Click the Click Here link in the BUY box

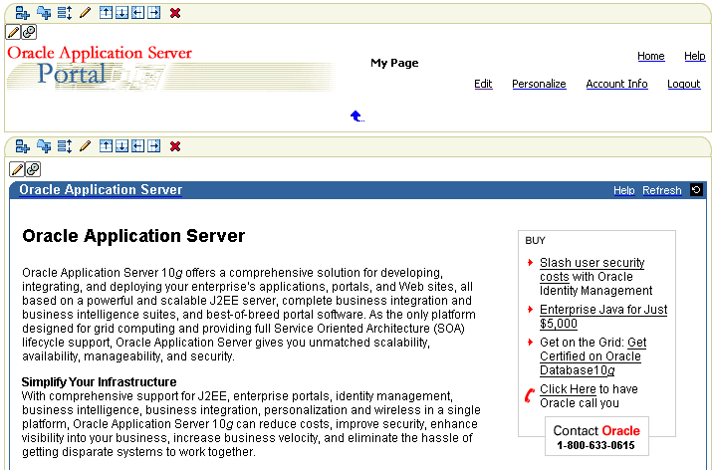click(568, 389)
